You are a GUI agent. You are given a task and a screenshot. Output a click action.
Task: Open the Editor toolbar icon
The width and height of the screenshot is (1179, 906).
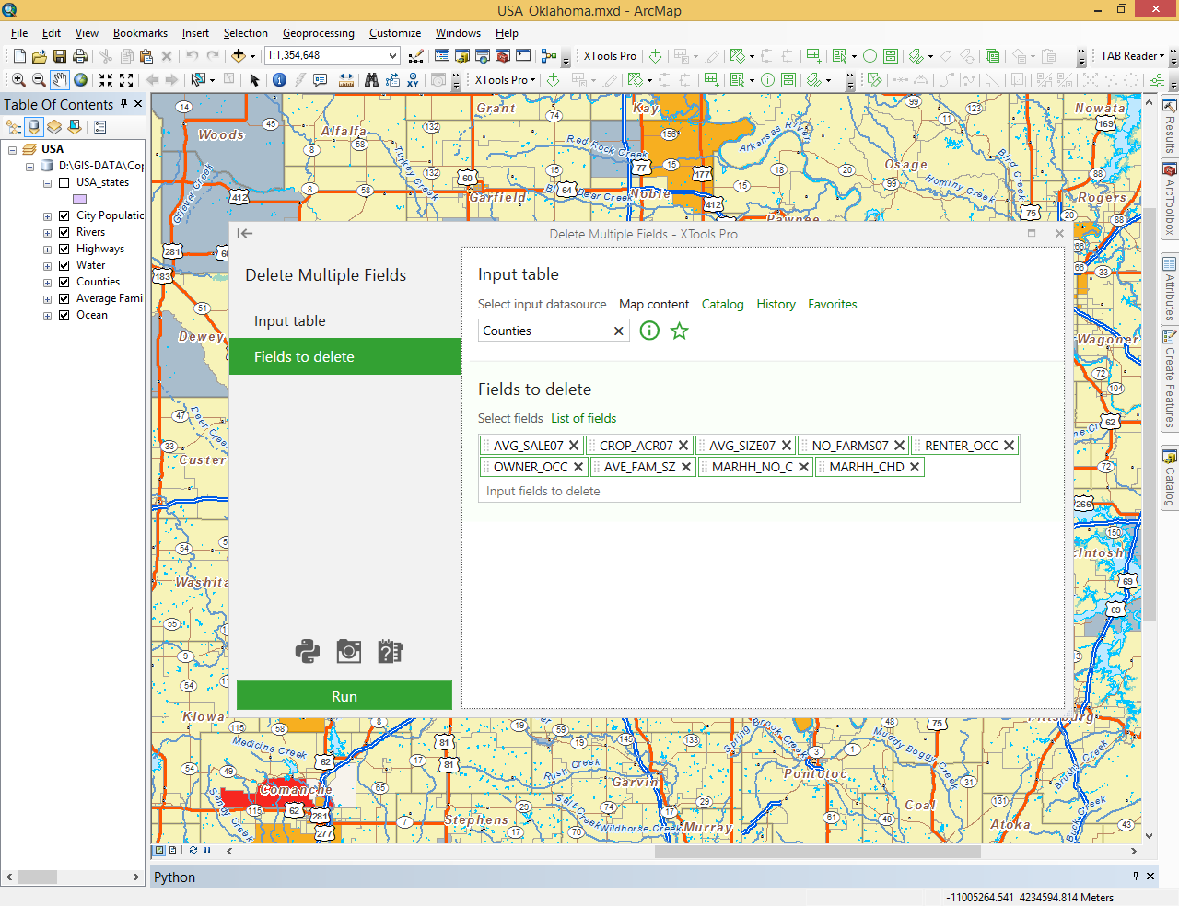pos(416,56)
